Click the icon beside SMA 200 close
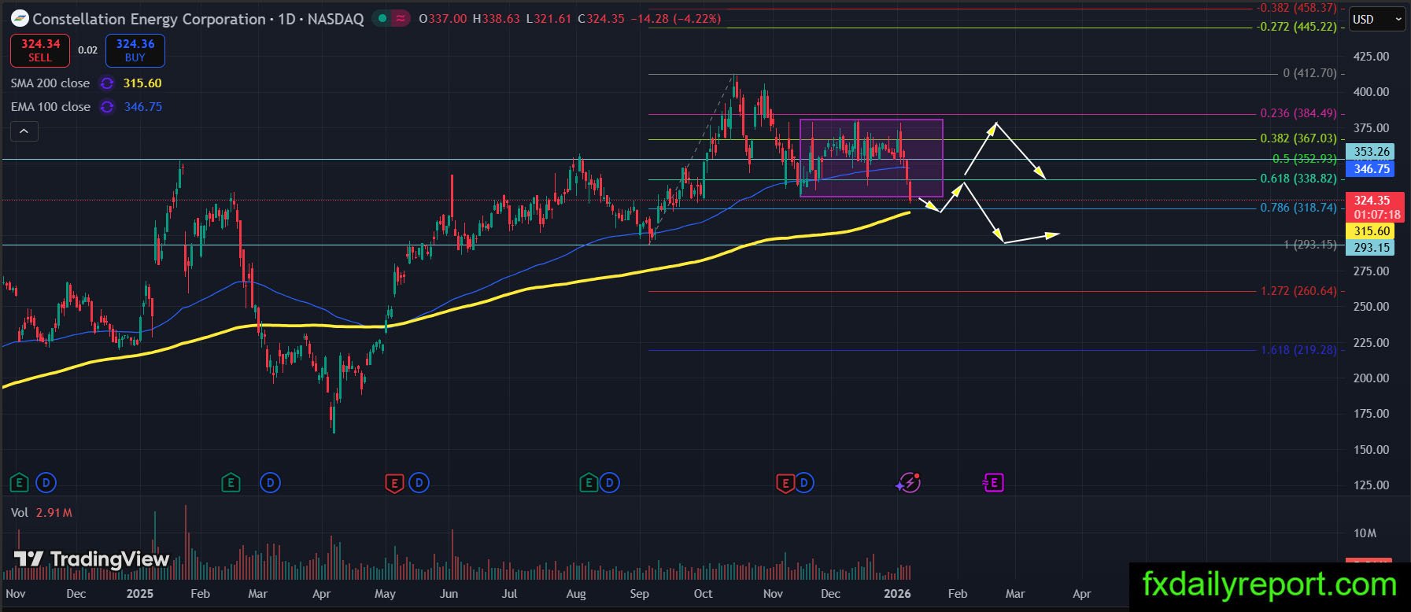 [107, 83]
